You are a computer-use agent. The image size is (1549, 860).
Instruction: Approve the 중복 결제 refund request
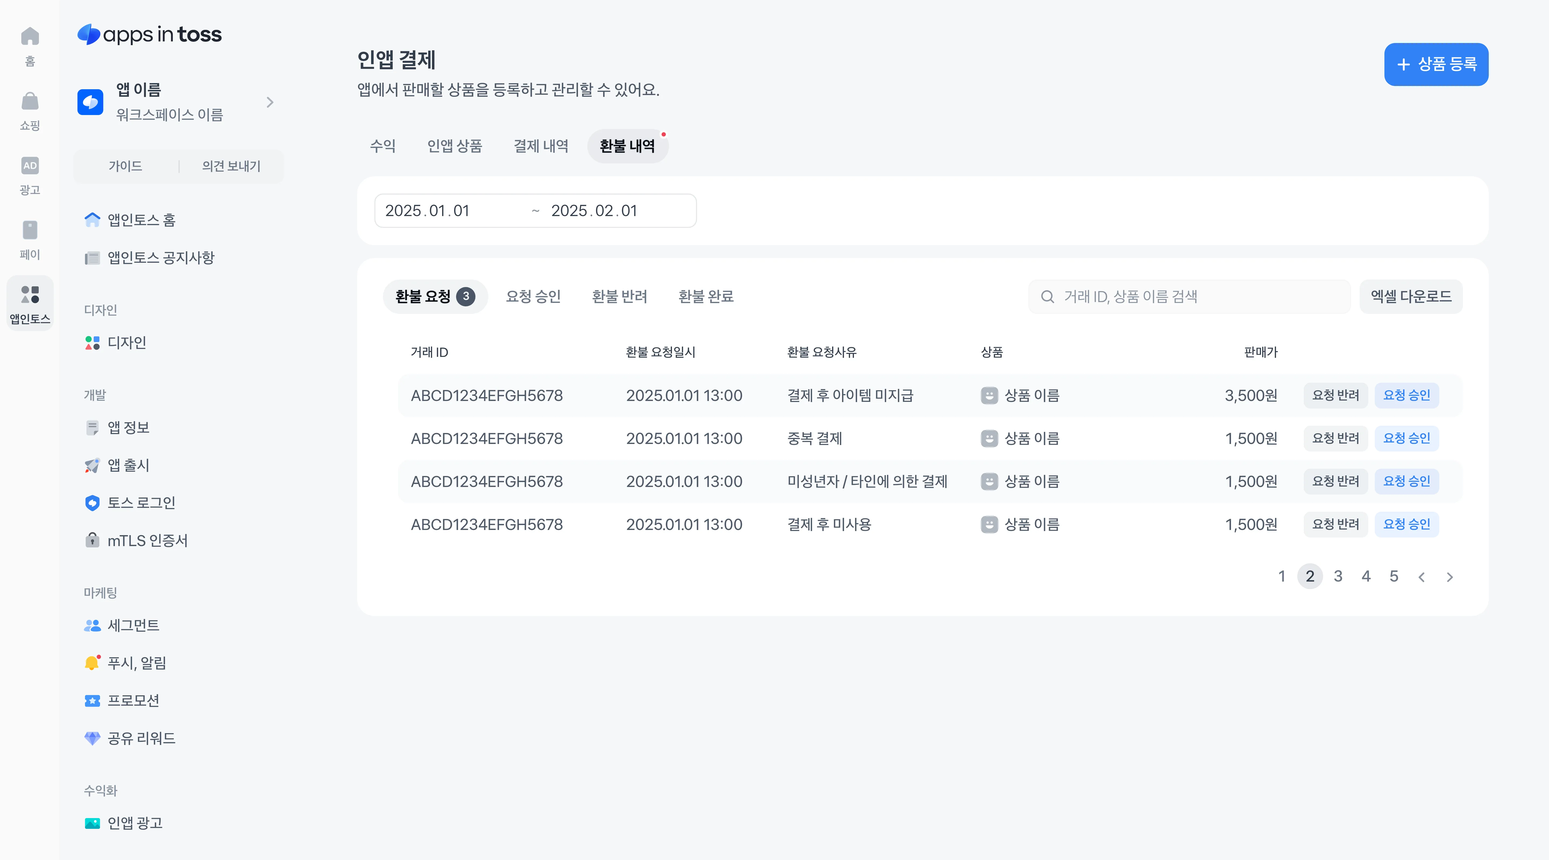[1406, 438]
